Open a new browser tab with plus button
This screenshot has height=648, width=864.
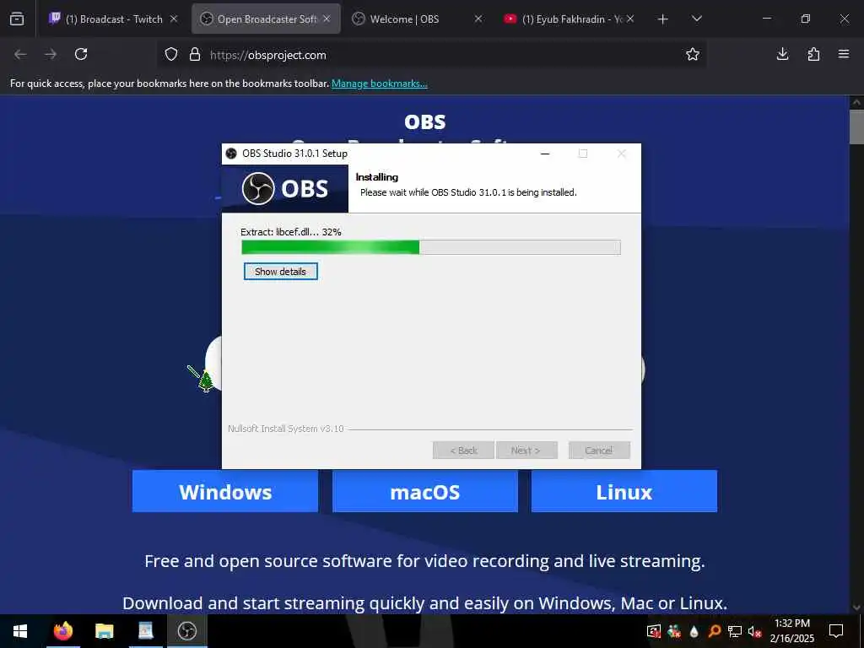[x=663, y=19]
